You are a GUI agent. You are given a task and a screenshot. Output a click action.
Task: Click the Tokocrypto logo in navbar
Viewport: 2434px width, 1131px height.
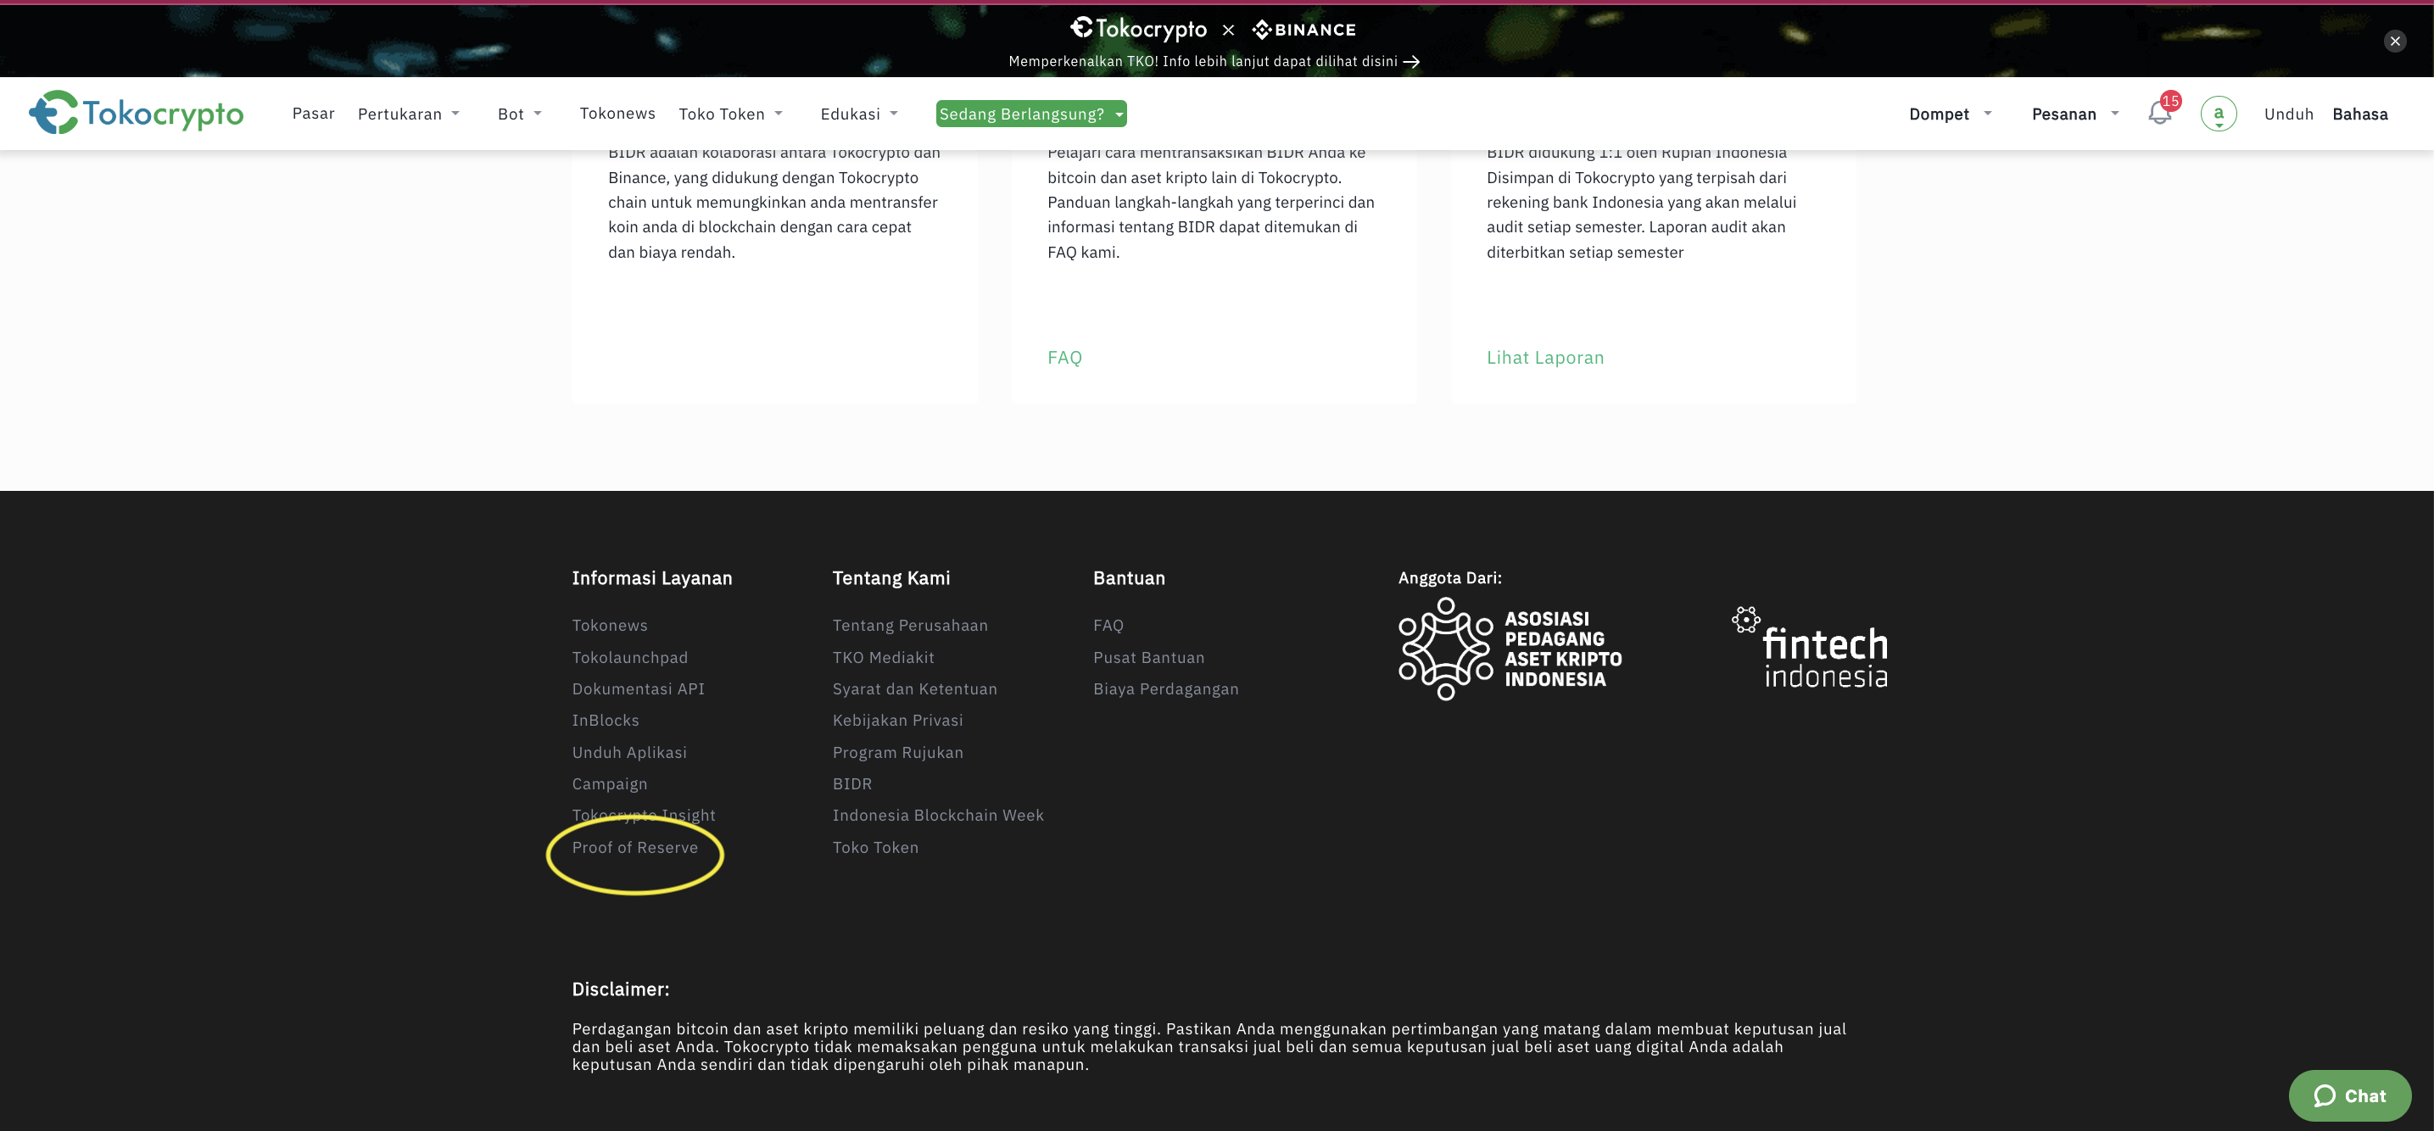136,114
